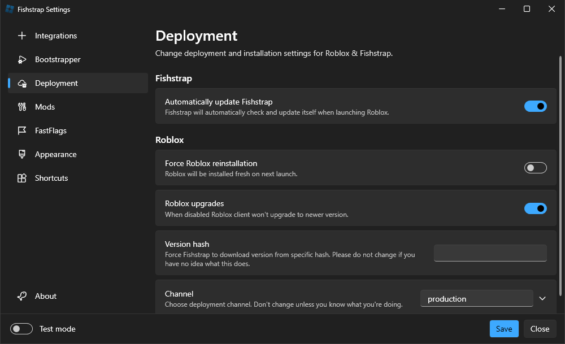The width and height of the screenshot is (565, 344).
Task: Go to the Appearance page
Action: [x=55, y=154]
